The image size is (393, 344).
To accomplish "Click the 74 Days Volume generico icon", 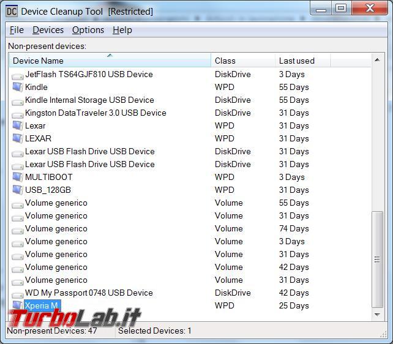I will tap(18, 230).
